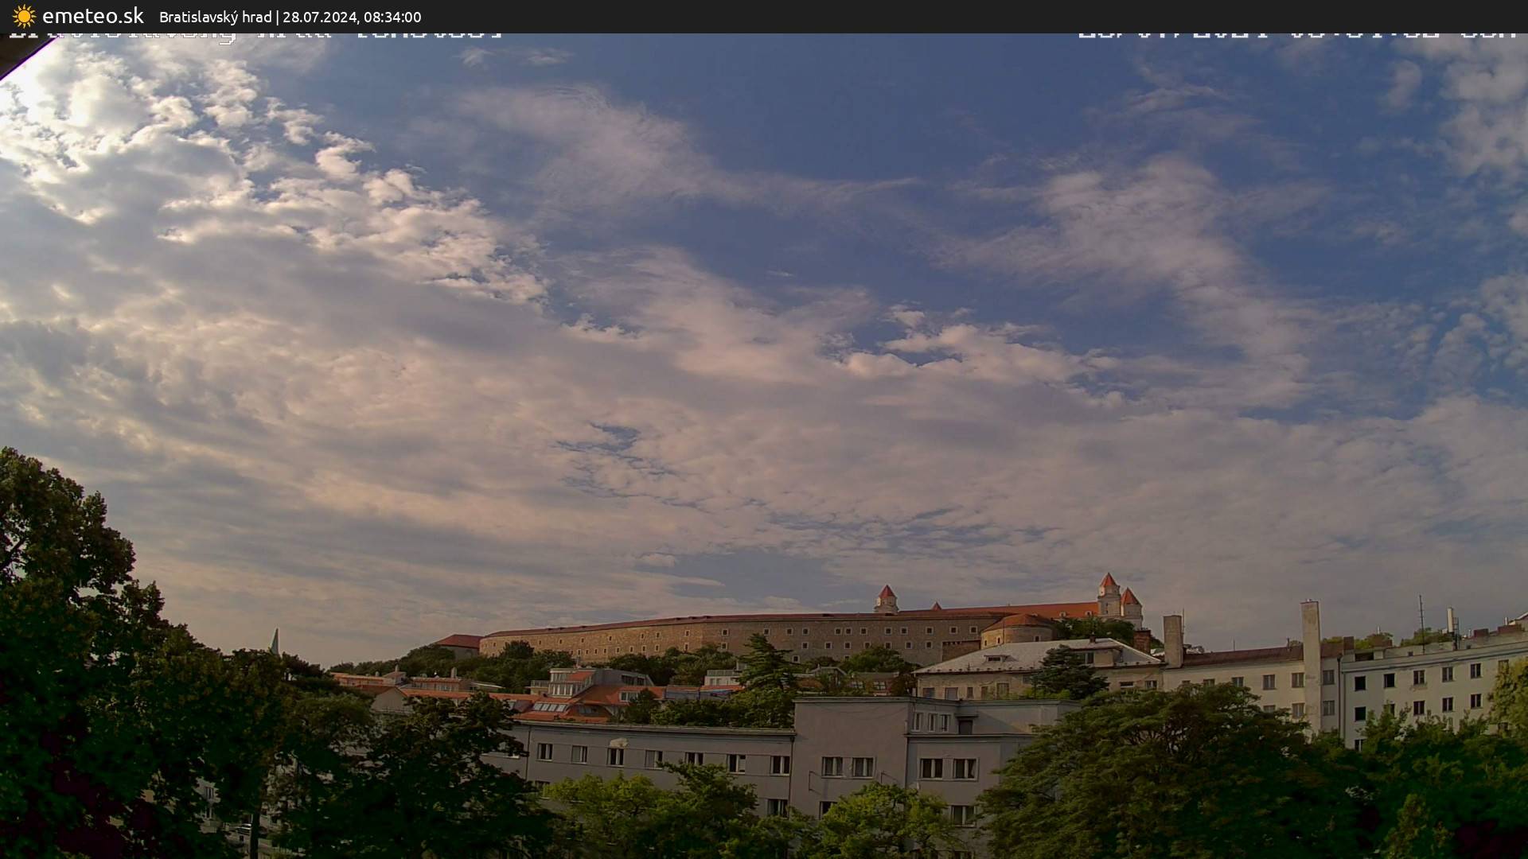Expand the Bratislavský hrad location label
Screen dimensions: 1528x859
[x=215, y=17]
